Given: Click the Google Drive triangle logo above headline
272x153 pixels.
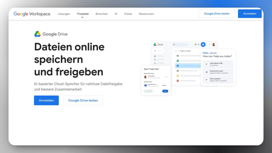Looking at the screenshot, I should [37, 34].
